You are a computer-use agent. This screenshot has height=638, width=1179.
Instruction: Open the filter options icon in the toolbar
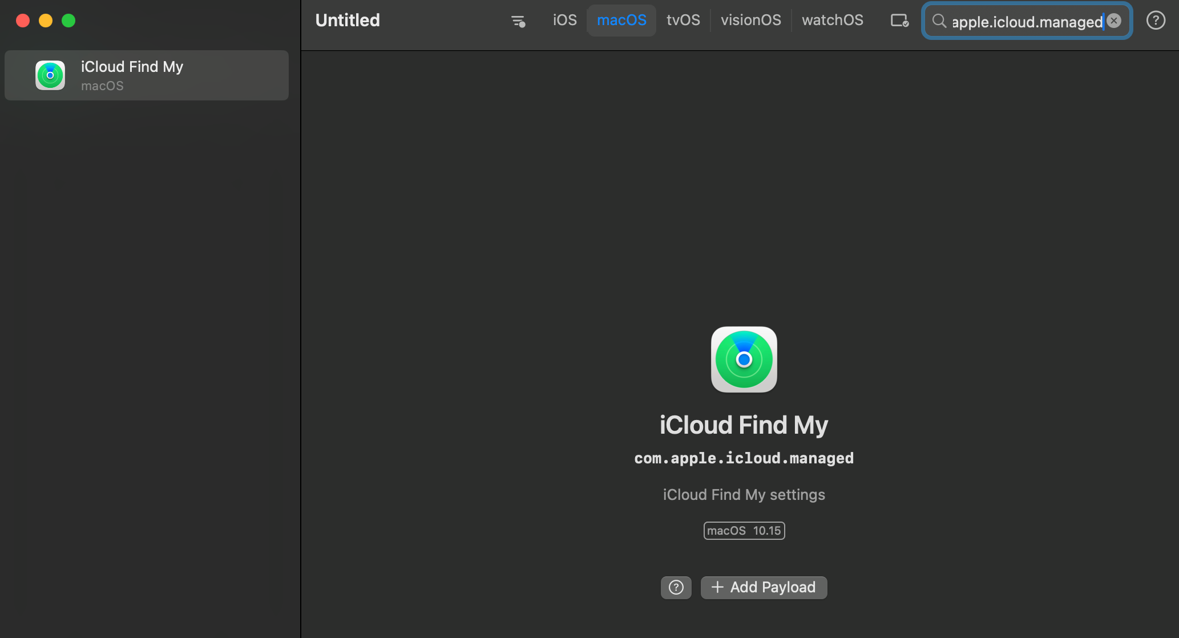coord(518,21)
